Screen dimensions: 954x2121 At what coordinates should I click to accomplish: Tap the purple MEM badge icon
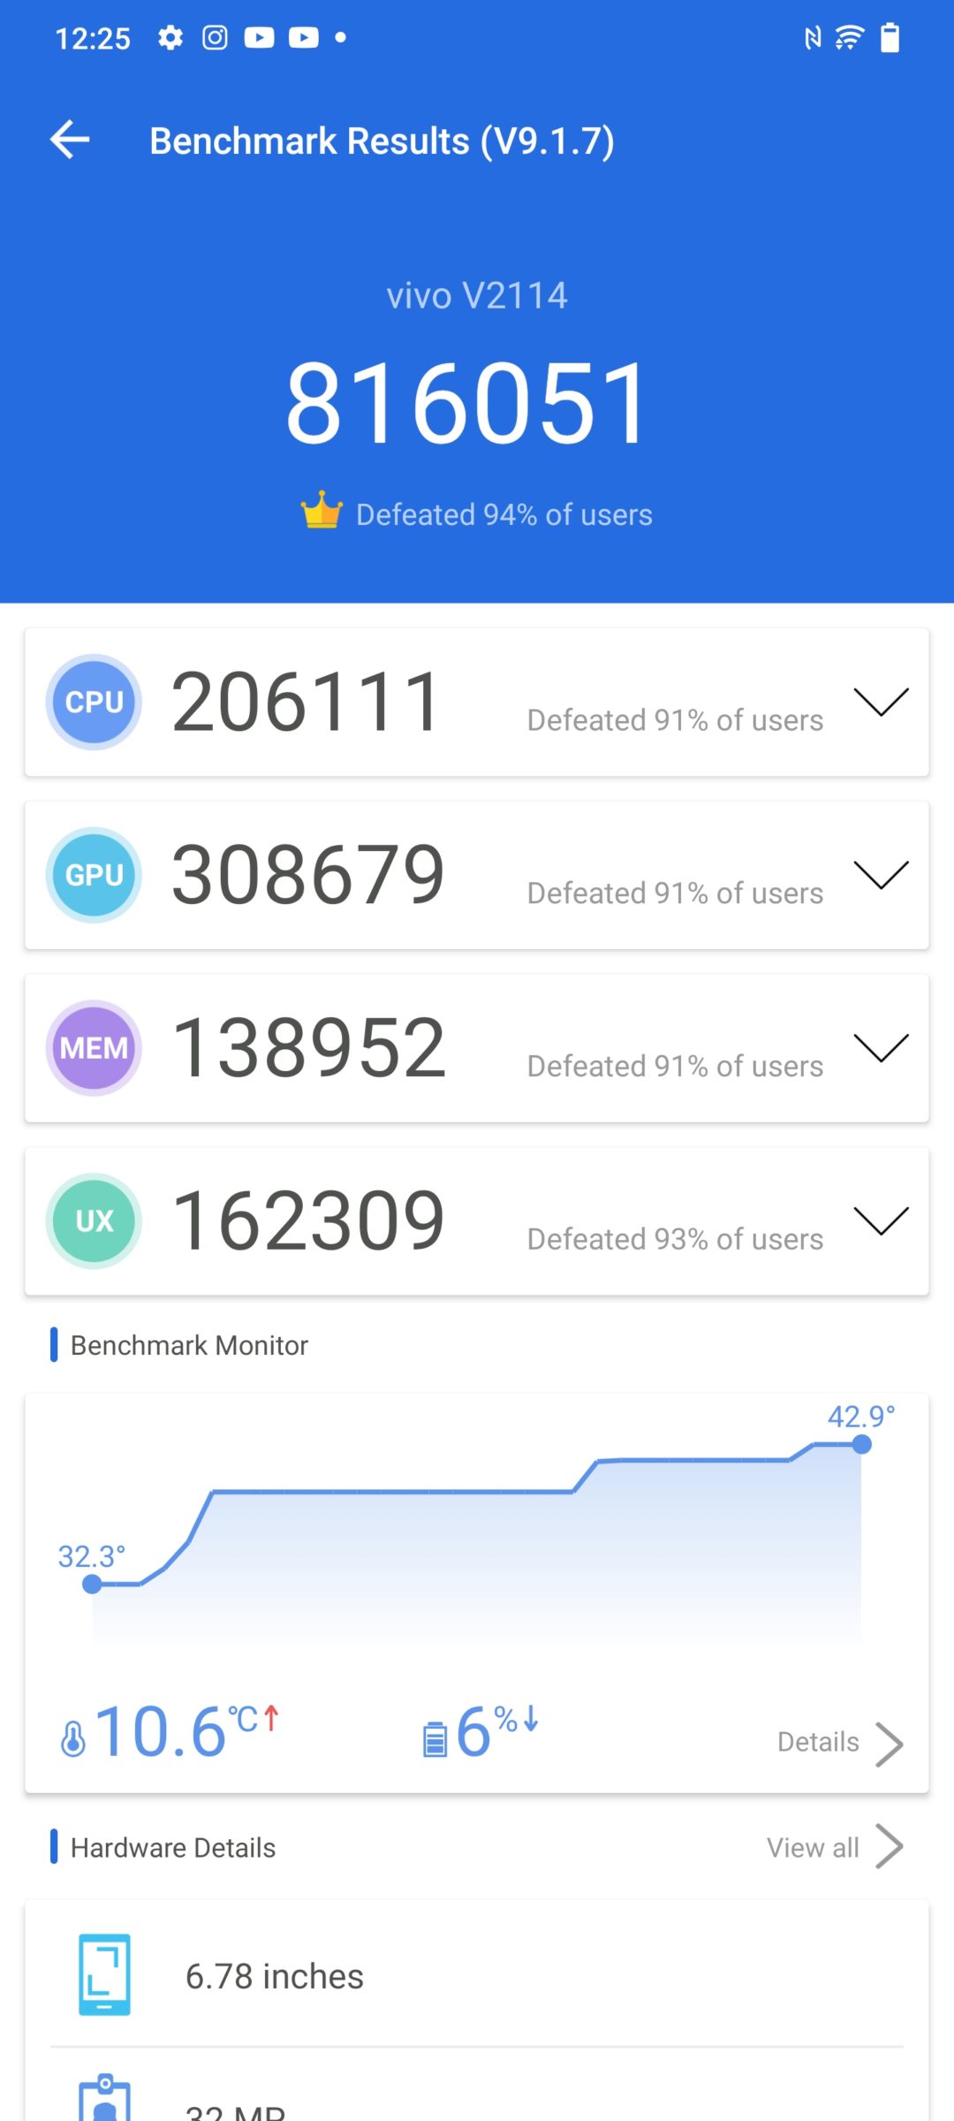[94, 1048]
